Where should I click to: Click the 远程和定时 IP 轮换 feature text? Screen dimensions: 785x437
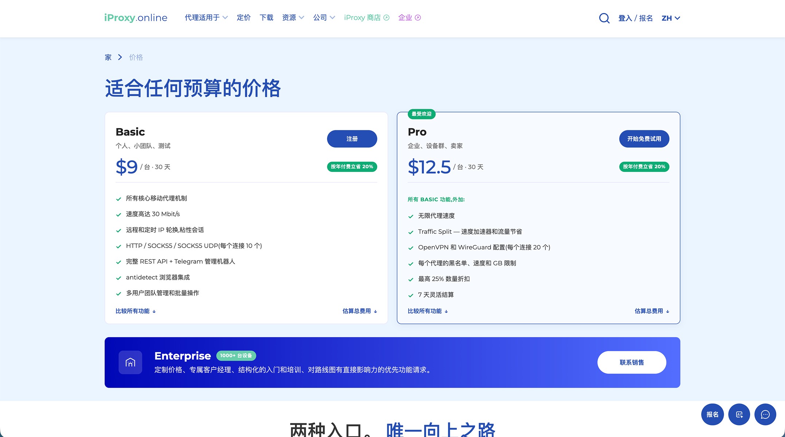[165, 230]
